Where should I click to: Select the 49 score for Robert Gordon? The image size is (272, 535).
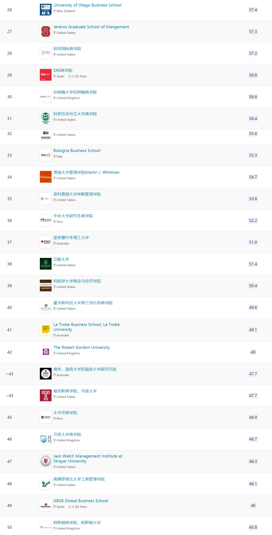click(253, 352)
